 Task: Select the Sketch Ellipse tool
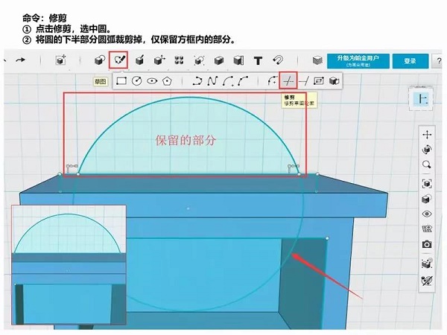tap(152, 80)
